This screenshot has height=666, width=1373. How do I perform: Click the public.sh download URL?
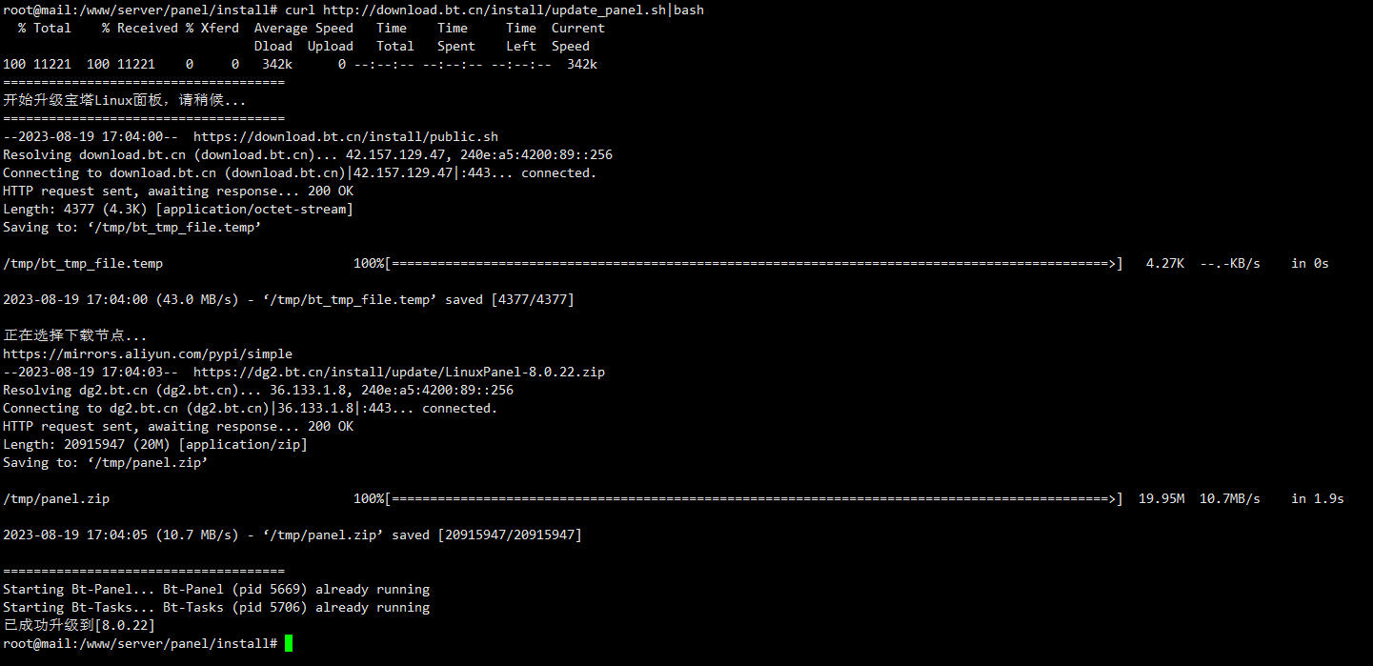pos(346,136)
